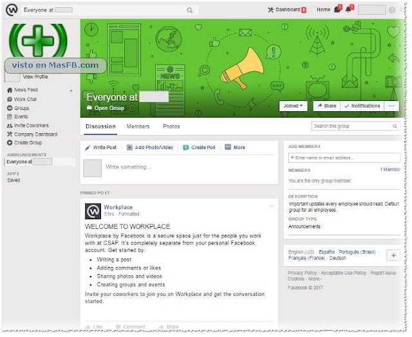Click the Formatted label on pinned post
This screenshot has height=337, width=412.
click(129, 214)
